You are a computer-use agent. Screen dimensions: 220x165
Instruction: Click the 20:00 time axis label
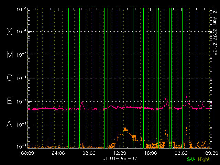click(x=181, y=153)
